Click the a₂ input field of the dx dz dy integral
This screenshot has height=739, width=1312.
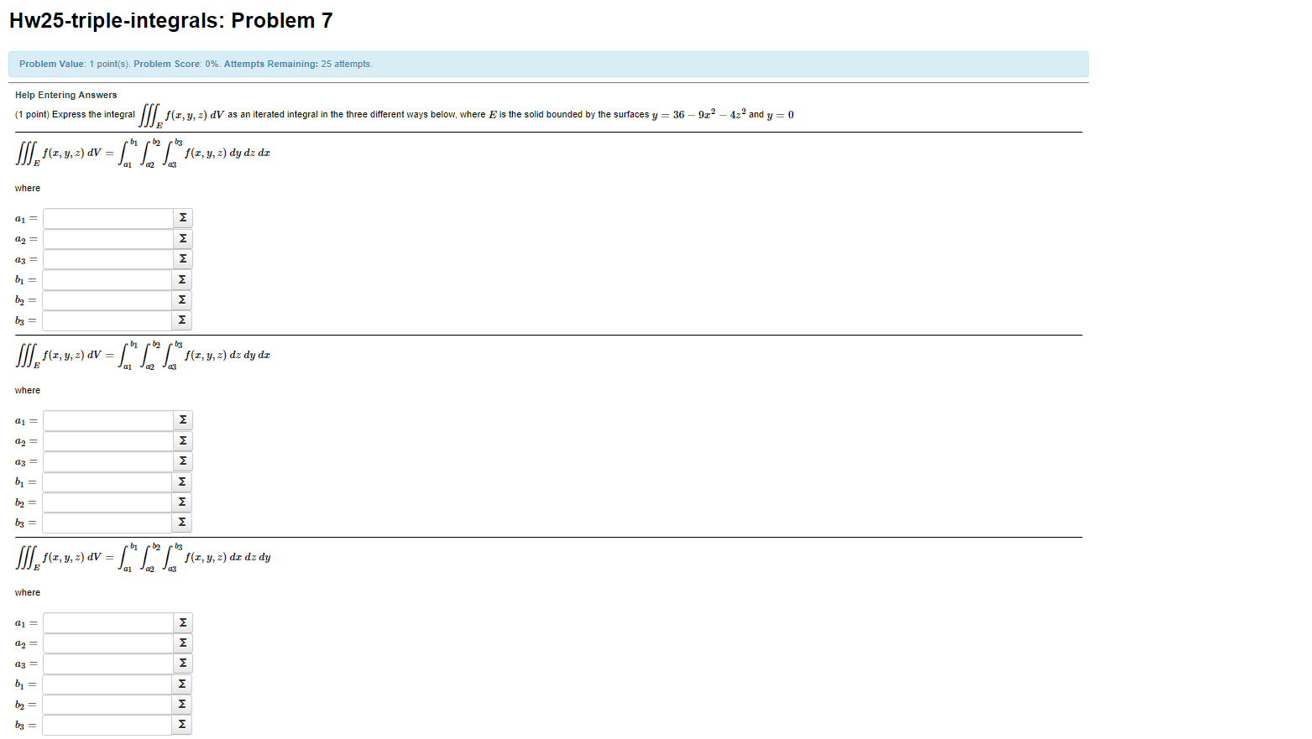[x=107, y=643]
